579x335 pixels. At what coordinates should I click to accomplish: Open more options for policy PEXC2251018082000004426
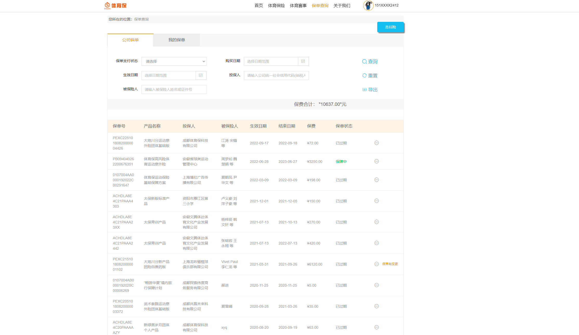pos(376,143)
